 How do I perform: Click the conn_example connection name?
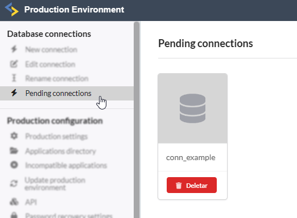(x=191, y=157)
